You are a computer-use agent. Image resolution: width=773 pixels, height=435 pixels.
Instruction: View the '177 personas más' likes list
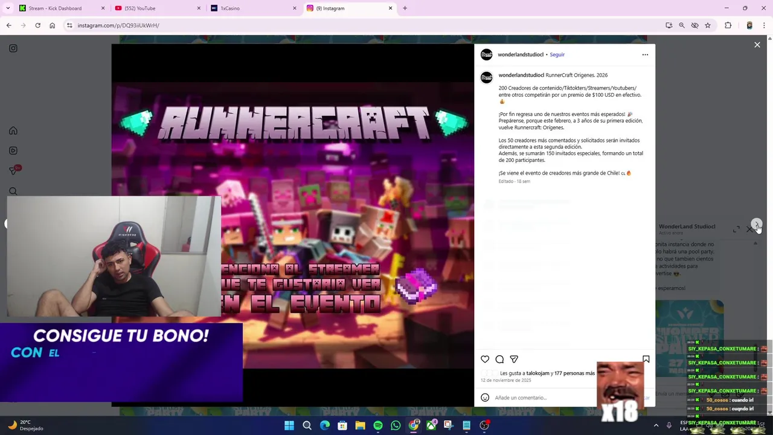[x=574, y=373]
